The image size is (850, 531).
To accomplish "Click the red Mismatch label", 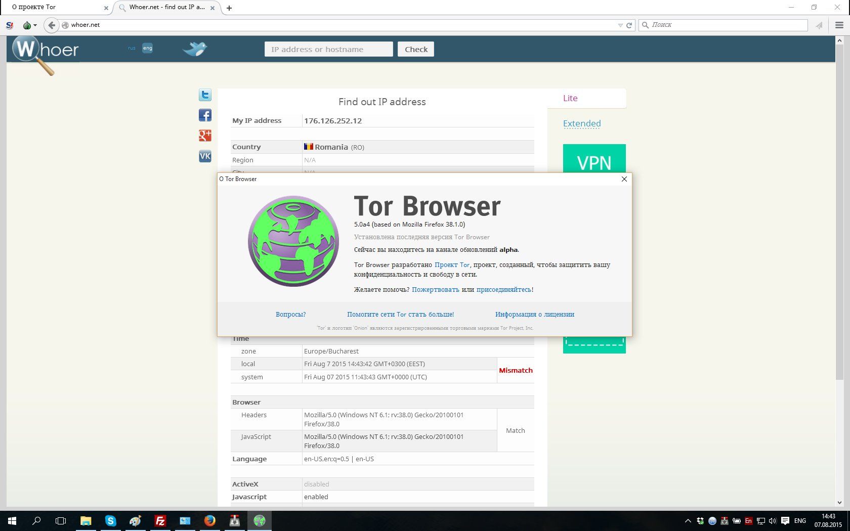I will pyautogui.click(x=516, y=370).
